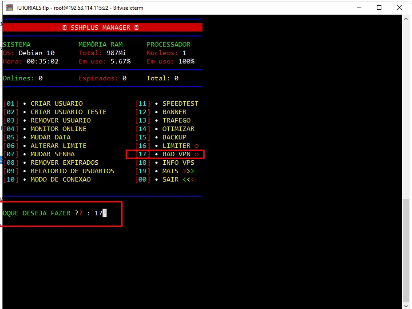Click menu entry 14 OTIMIZAR
Viewport: 412px width, 309px height.
(x=165, y=129)
